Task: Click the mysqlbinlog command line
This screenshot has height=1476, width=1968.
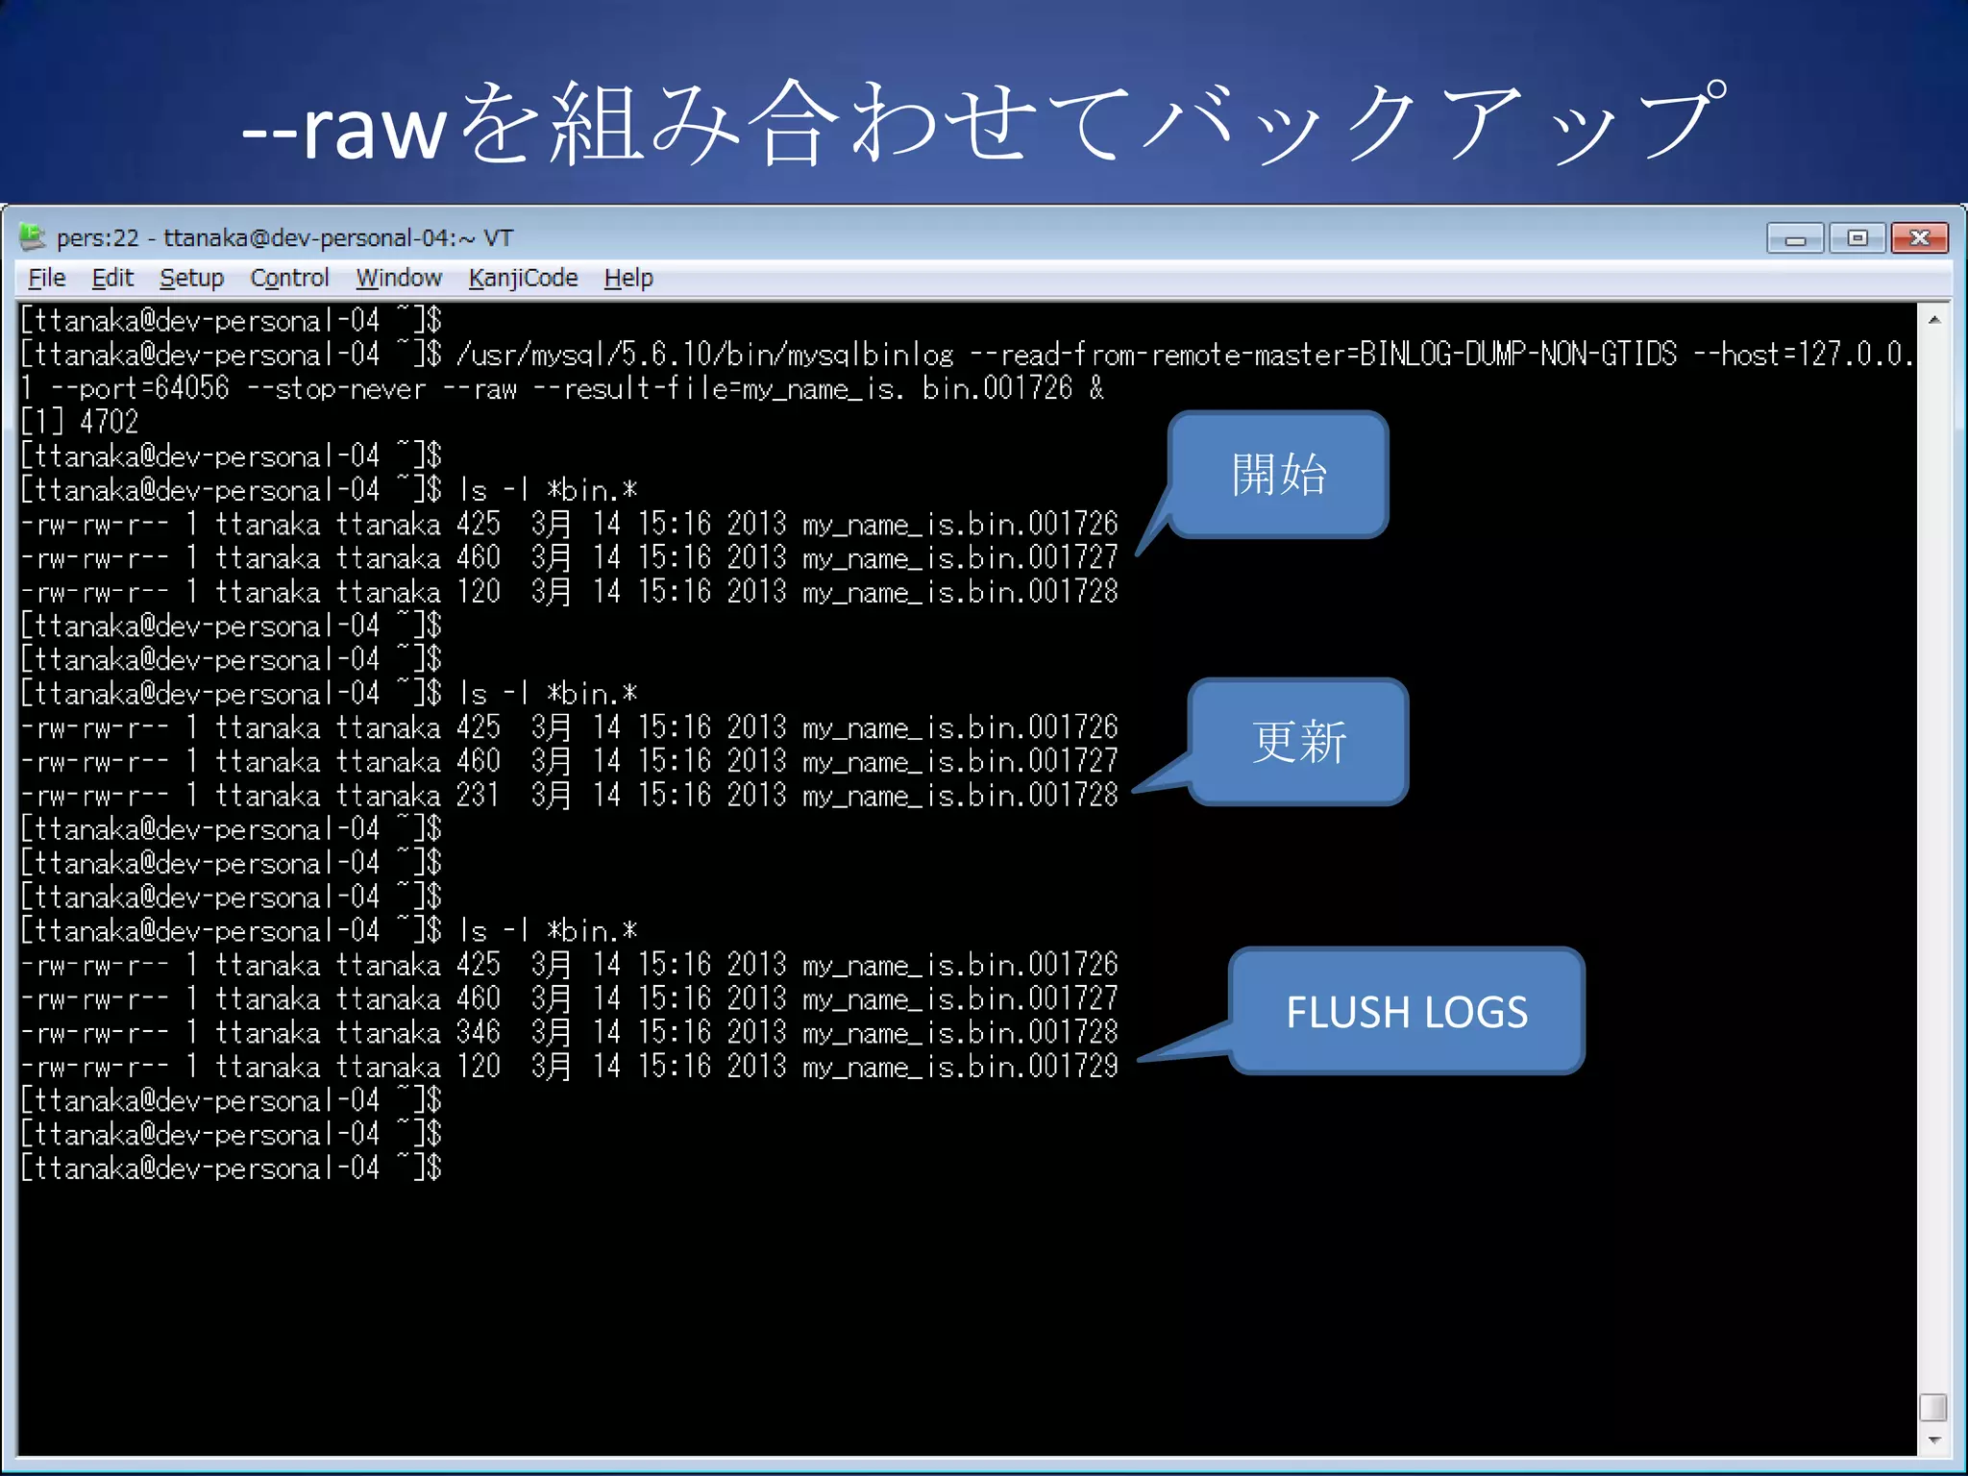Action: (967, 355)
